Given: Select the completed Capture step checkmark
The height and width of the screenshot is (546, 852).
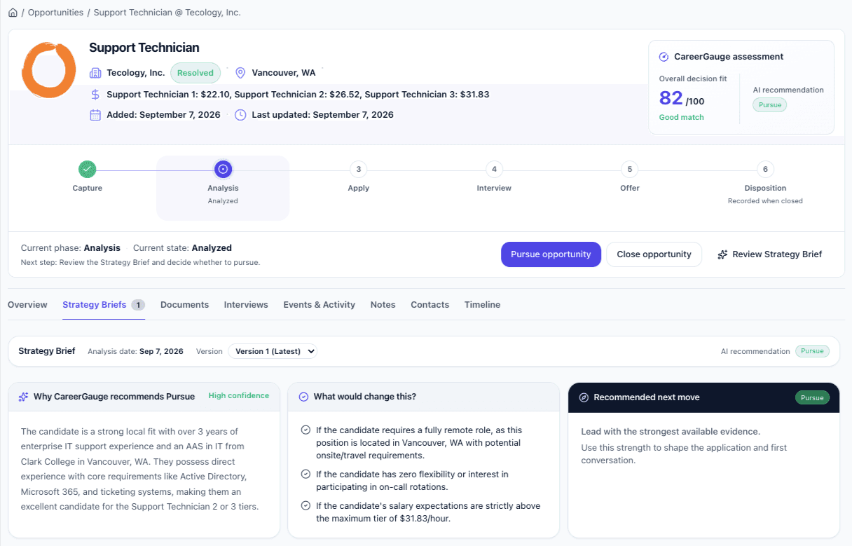Looking at the screenshot, I should point(87,169).
